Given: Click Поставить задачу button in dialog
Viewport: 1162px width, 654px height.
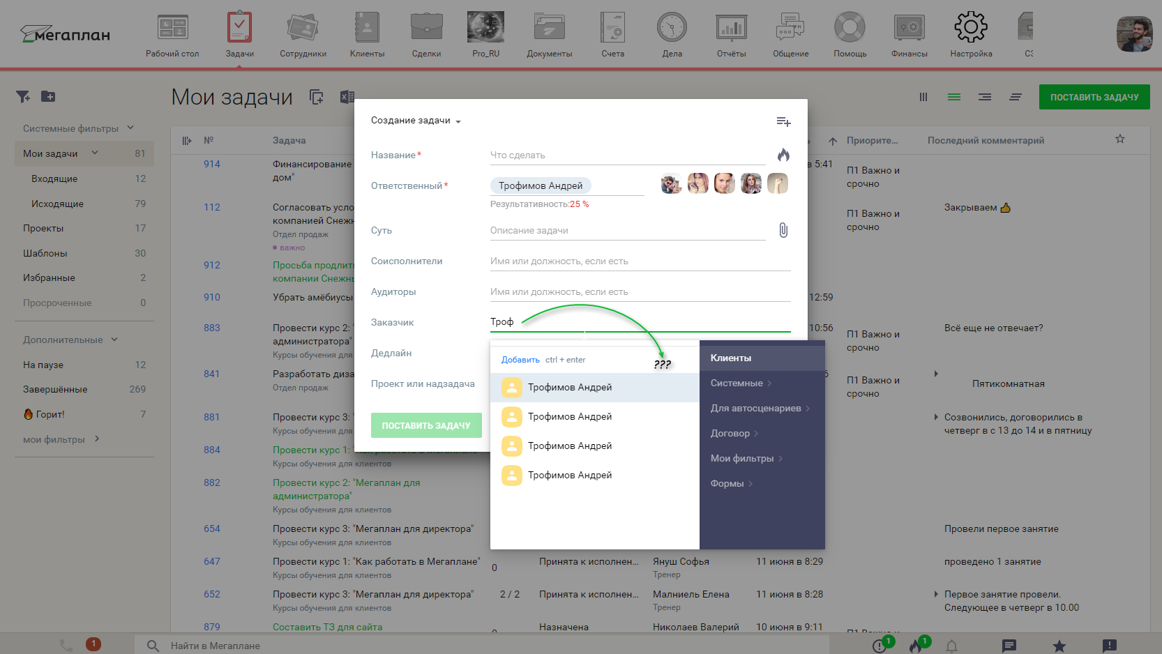Looking at the screenshot, I should pos(426,425).
